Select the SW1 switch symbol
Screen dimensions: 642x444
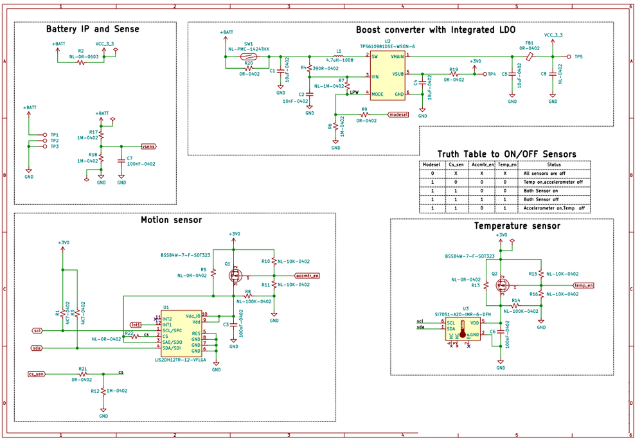(x=249, y=57)
